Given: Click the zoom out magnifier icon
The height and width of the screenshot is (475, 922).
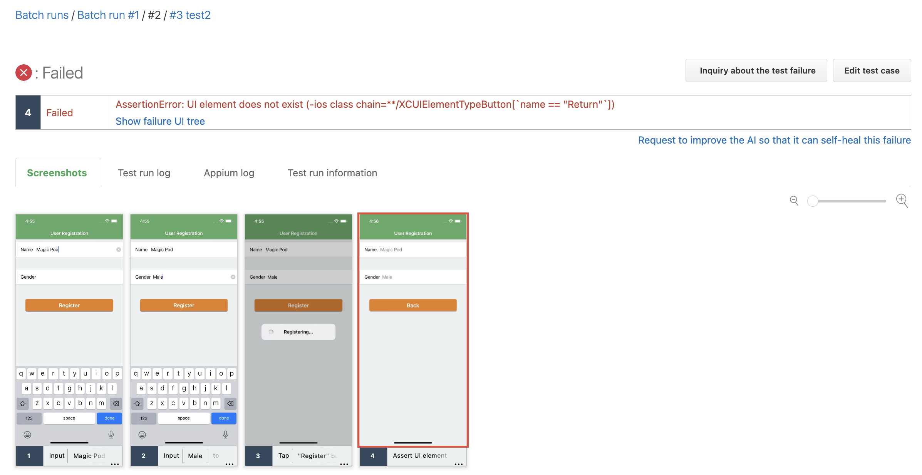Looking at the screenshot, I should [794, 201].
